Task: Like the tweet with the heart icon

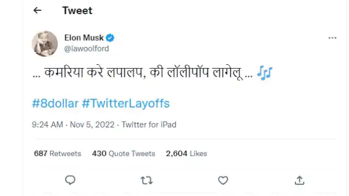Action: 223,180
